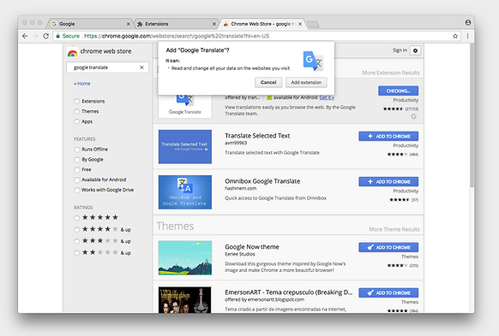Close the Chrome Web Store tab
The width and height of the screenshot is (499, 336).
(x=300, y=24)
